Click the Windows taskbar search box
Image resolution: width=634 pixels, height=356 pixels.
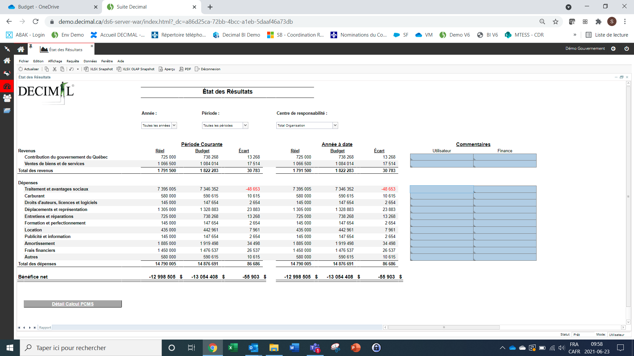[91, 348]
